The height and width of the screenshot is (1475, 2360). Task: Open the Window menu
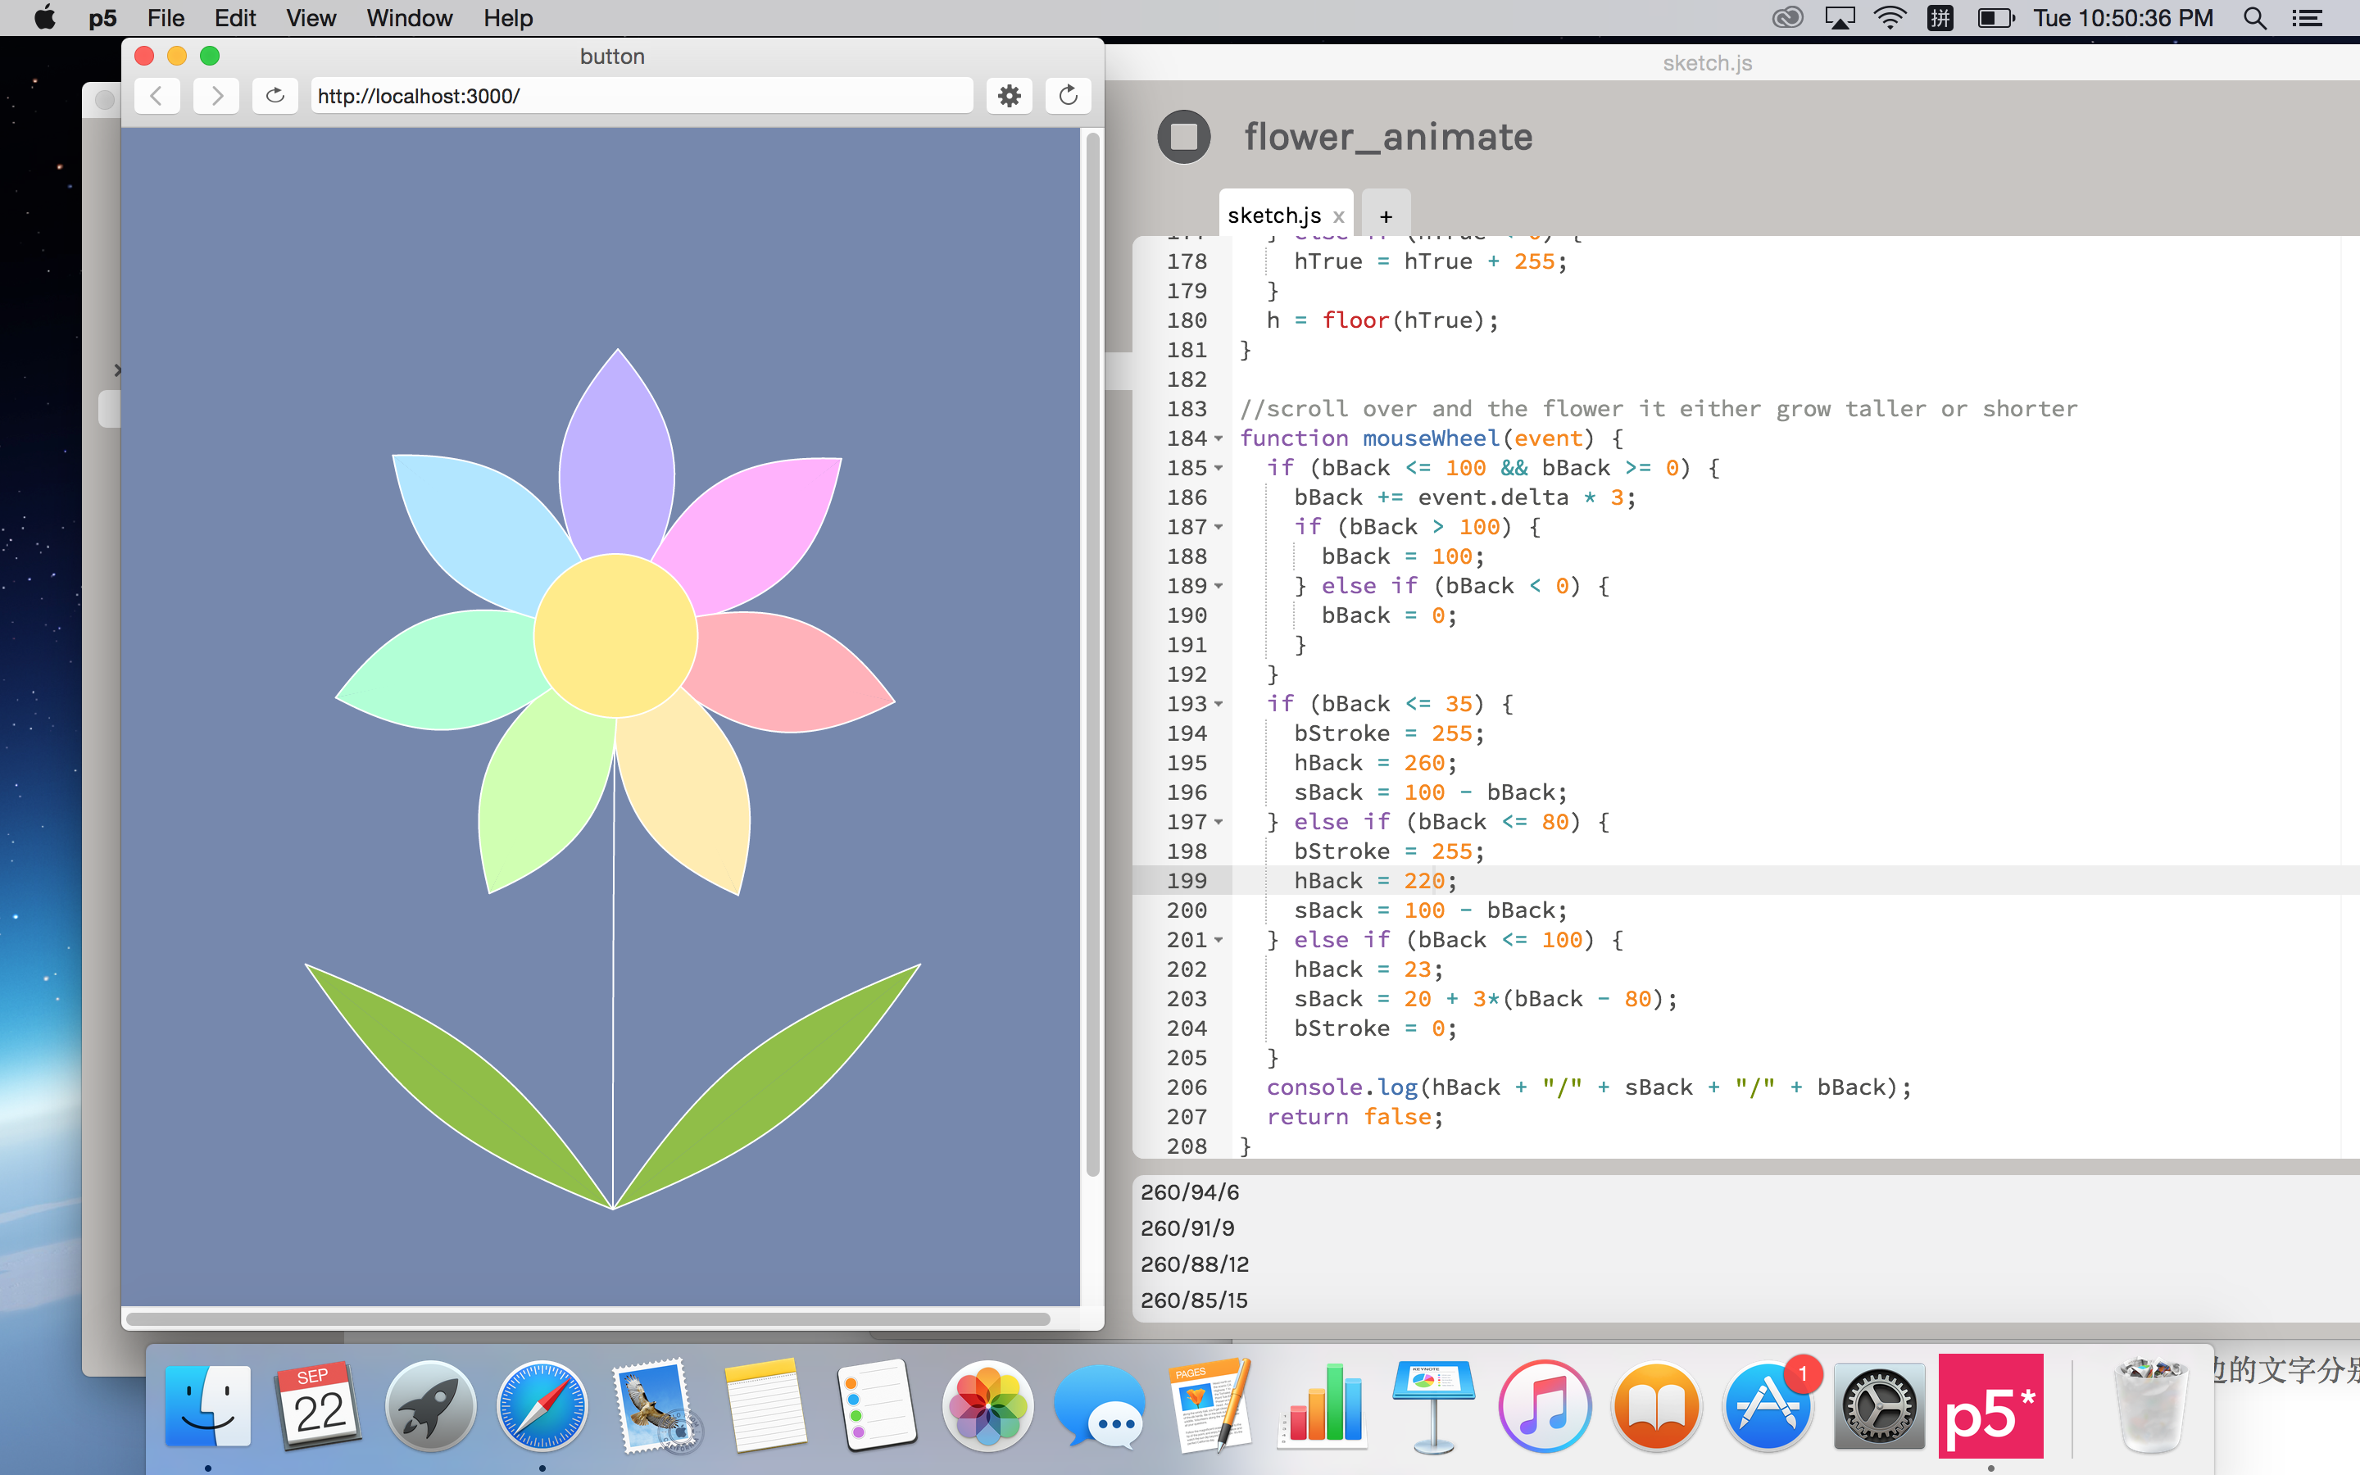(410, 17)
